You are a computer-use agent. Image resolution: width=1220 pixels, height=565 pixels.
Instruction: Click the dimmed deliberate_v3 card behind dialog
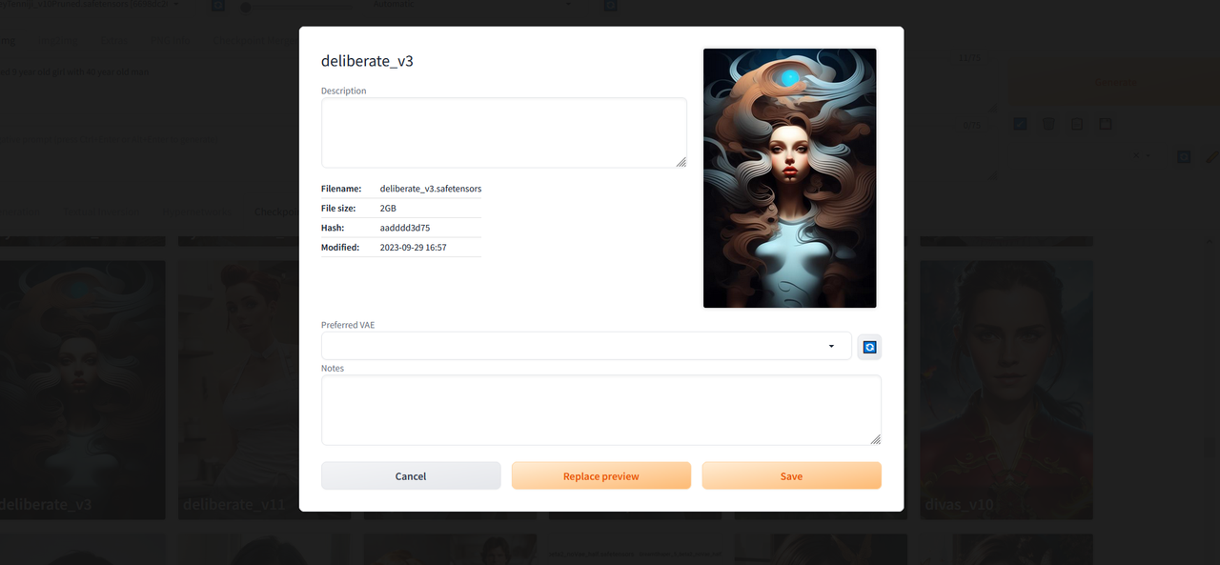(x=83, y=390)
